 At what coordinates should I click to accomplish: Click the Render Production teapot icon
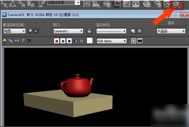[x=176, y=4]
